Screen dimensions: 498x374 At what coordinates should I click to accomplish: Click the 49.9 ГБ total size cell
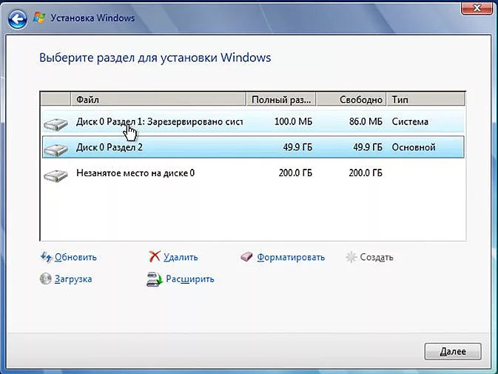click(x=297, y=147)
